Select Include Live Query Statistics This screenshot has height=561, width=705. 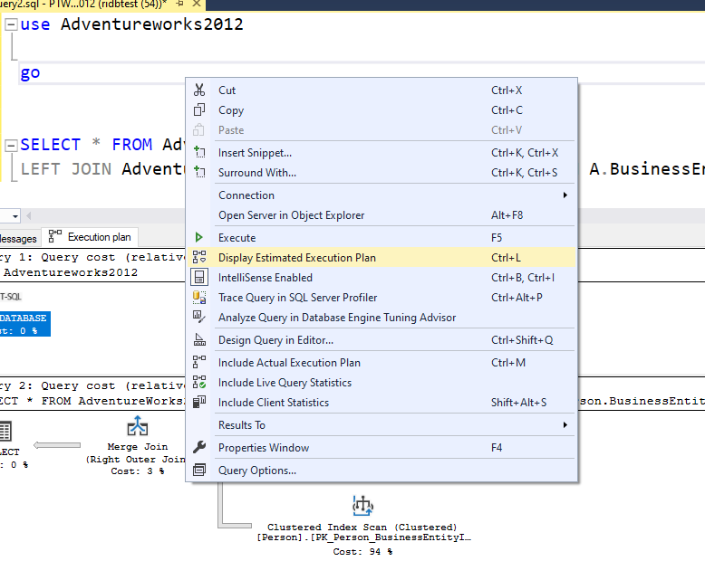pos(381,383)
